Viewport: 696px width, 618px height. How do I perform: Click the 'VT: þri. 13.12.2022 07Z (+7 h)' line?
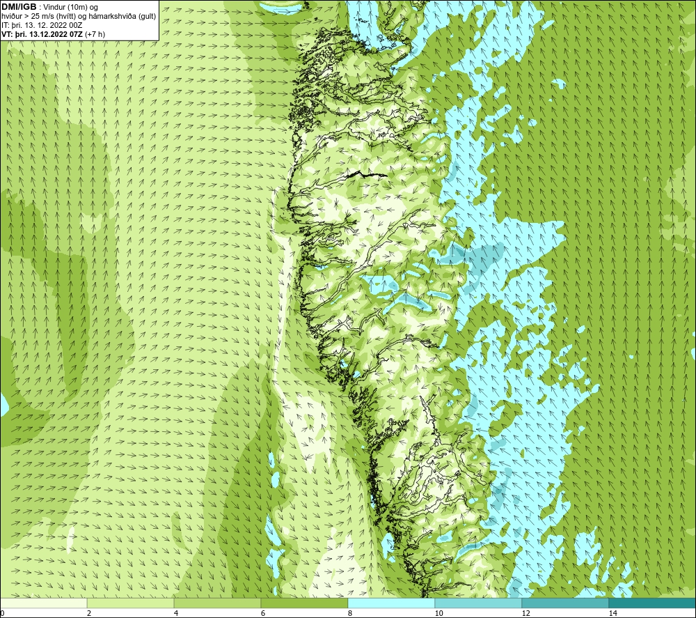coord(54,34)
